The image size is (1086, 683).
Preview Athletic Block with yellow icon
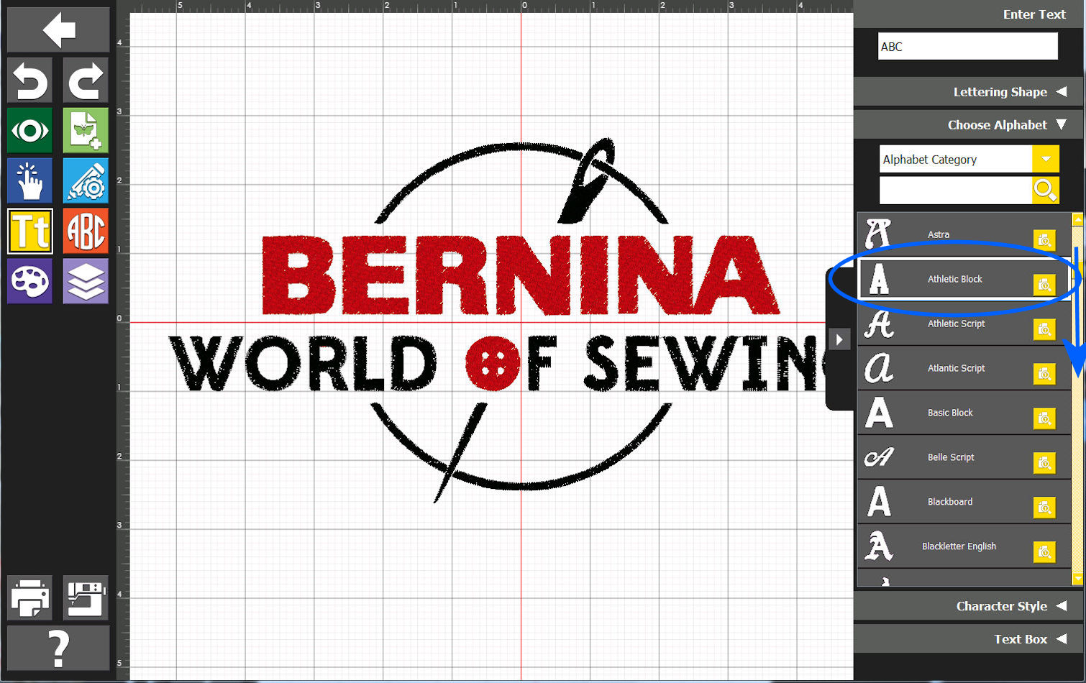pos(1044,285)
